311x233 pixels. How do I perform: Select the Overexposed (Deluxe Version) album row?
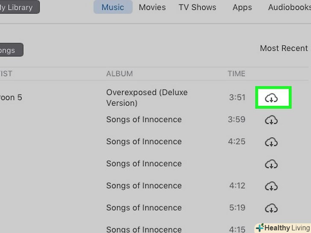(147, 97)
